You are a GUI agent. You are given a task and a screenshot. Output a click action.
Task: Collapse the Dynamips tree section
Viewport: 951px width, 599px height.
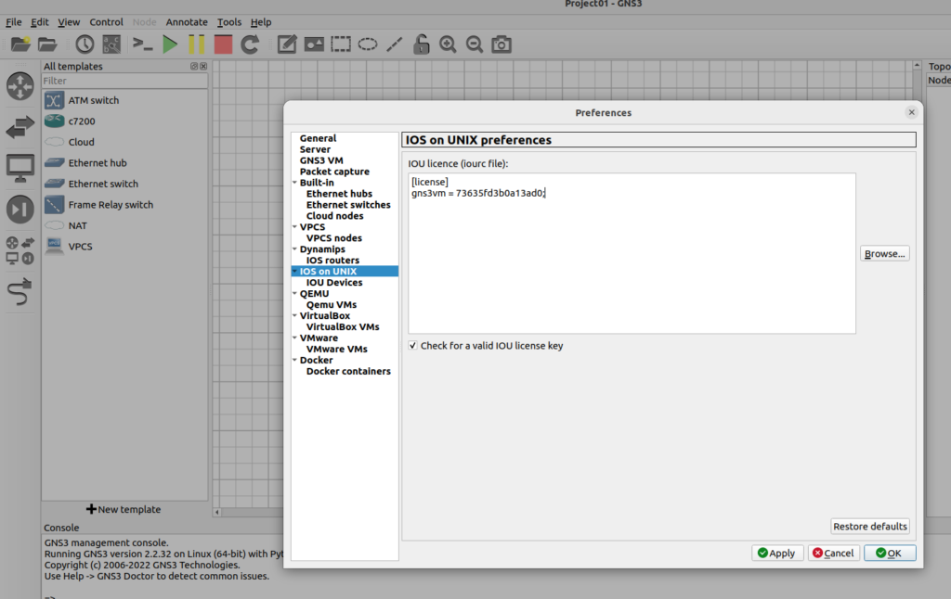pos(294,249)
